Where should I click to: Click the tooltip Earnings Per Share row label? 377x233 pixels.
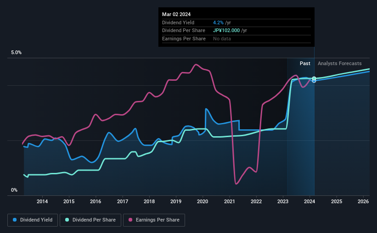click(184, 39)
